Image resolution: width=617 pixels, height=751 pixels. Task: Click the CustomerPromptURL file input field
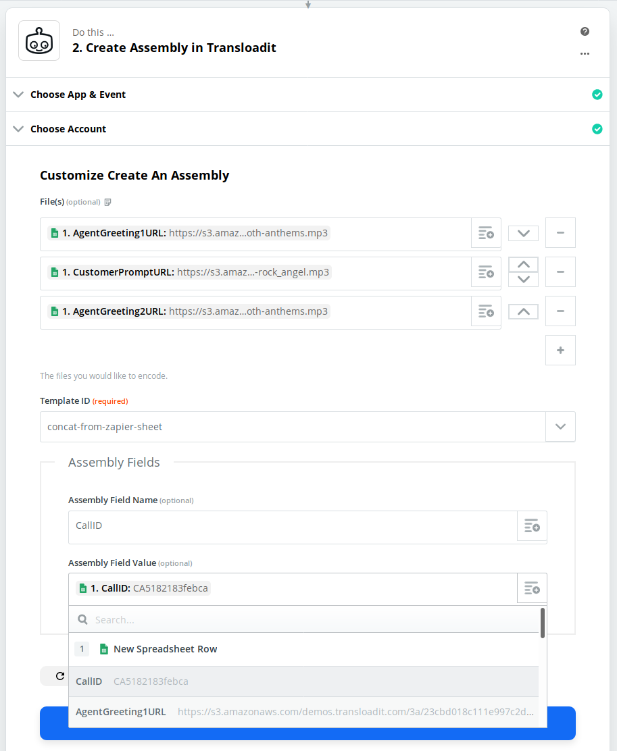[255, 274]
